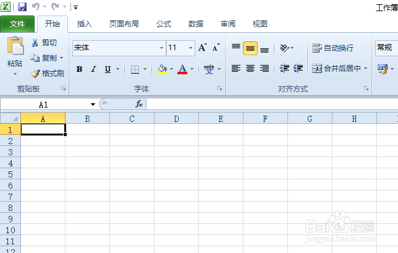The width and height of the screenshot is (398, 253).
Task: Select row header 5
Action: 11,174
